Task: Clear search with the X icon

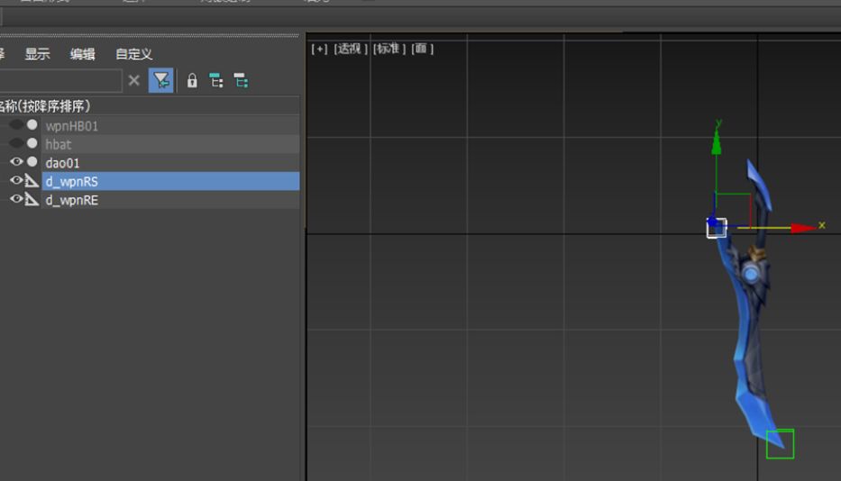Action: click(x=134, y=80)
